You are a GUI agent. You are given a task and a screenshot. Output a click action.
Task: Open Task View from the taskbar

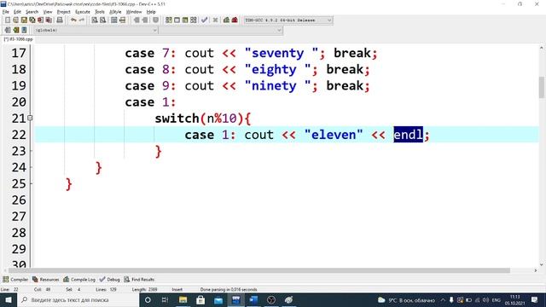coord(165,300)
